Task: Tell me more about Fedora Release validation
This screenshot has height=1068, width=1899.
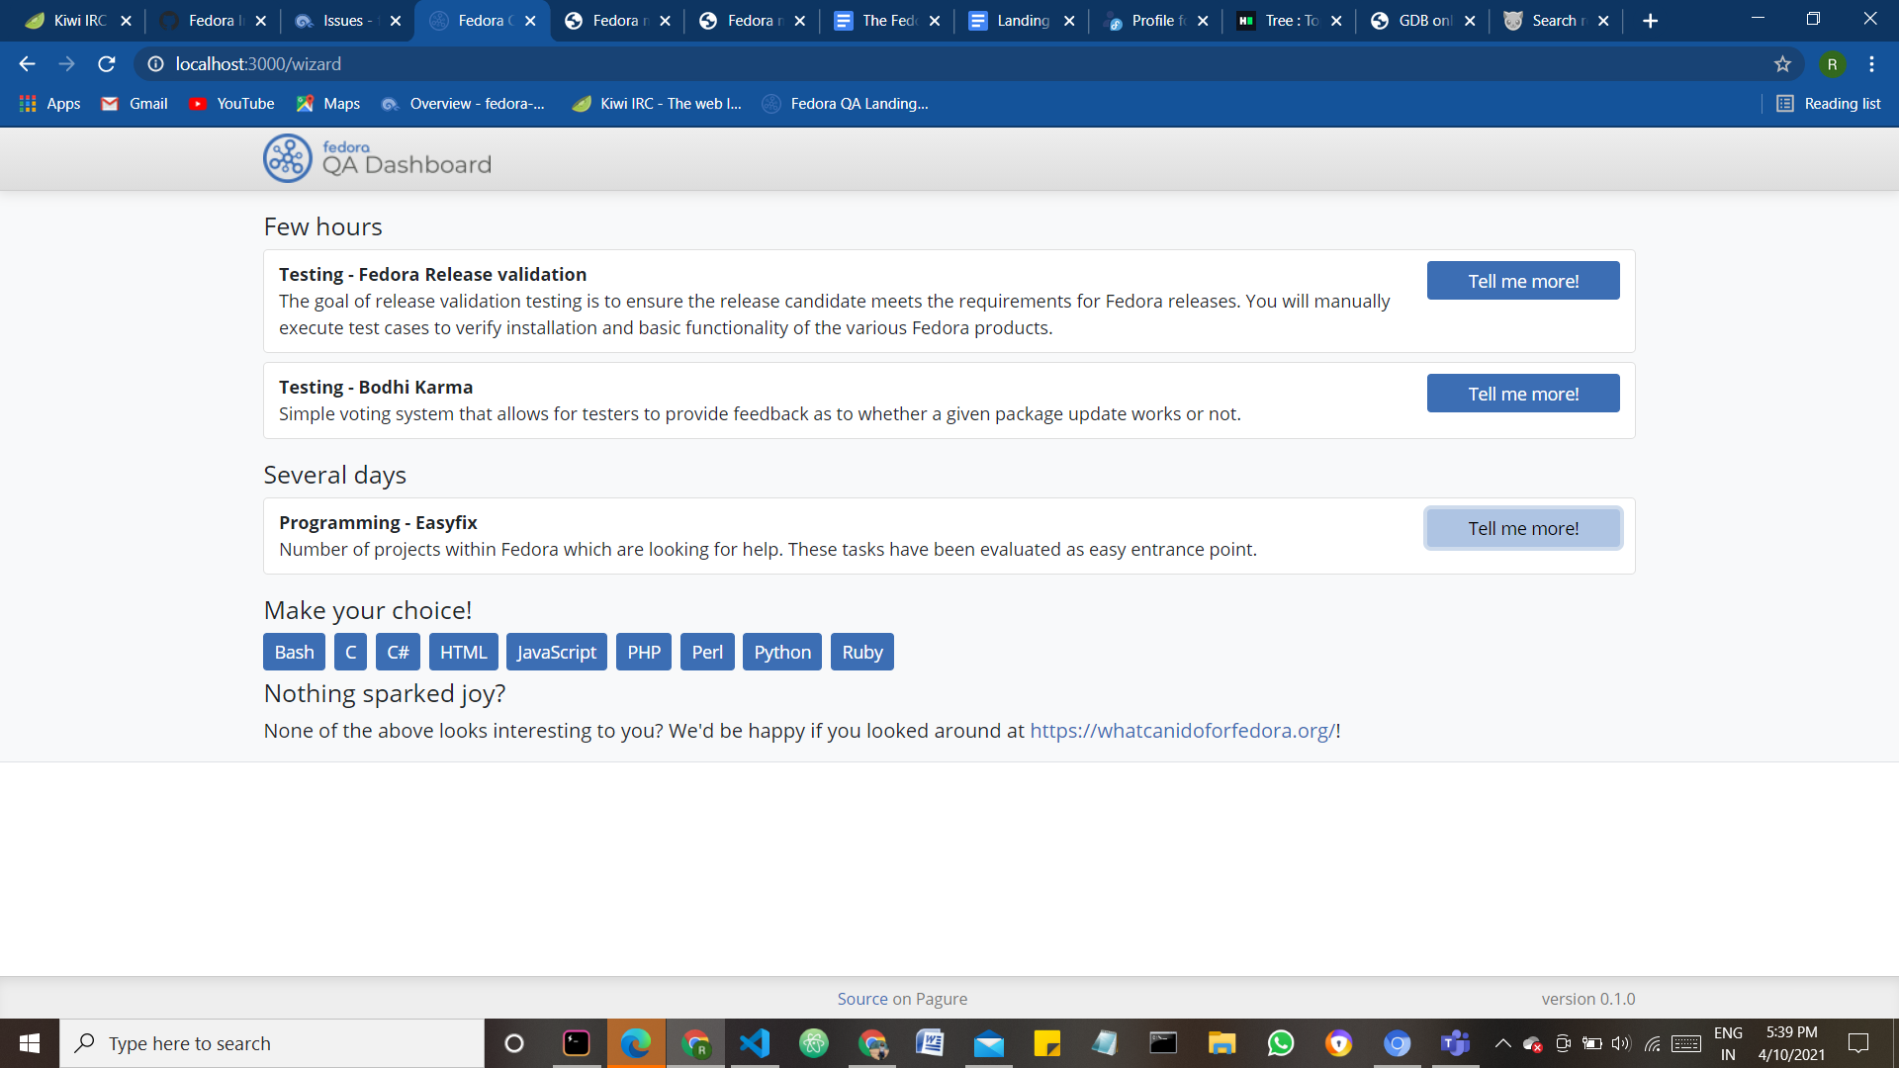Action: click(x=1523, y=281)
